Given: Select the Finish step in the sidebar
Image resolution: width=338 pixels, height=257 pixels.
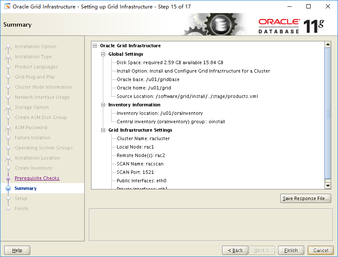Looking at the screenshot, I should [x=21, y=208].
